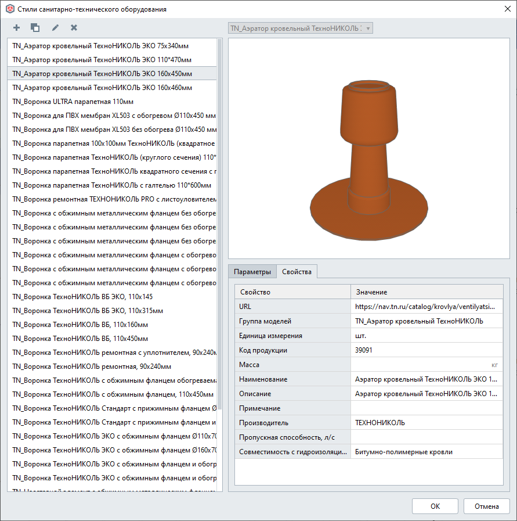Select Воронка для ПВХ мембран без обогрева

tap(112, 130)
